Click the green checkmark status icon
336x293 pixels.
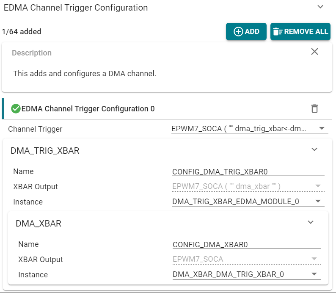click(x=16, y=109)
